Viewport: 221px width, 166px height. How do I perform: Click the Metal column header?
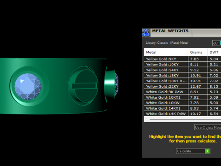coord(166,52)
